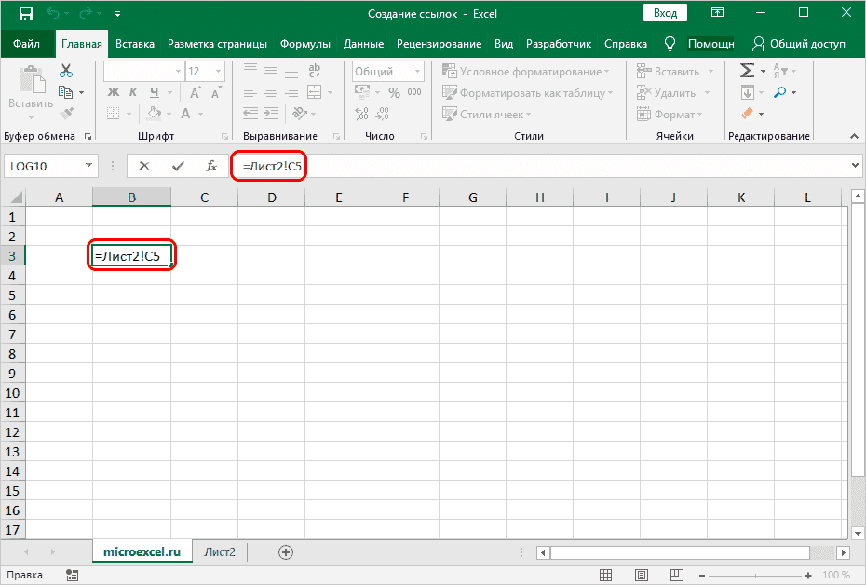Click the Cut scissors icon

[x=66, y=71]
